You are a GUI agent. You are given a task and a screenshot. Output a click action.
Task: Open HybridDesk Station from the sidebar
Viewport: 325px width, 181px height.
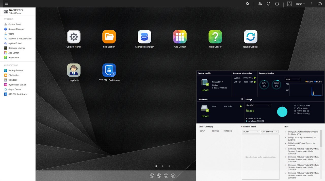coord(17,85)
